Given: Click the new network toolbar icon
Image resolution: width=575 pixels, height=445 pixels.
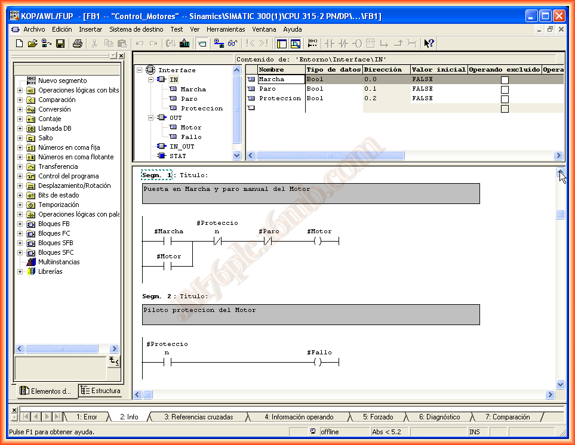Looking at the screenshot, I should [x=312, y=43].
